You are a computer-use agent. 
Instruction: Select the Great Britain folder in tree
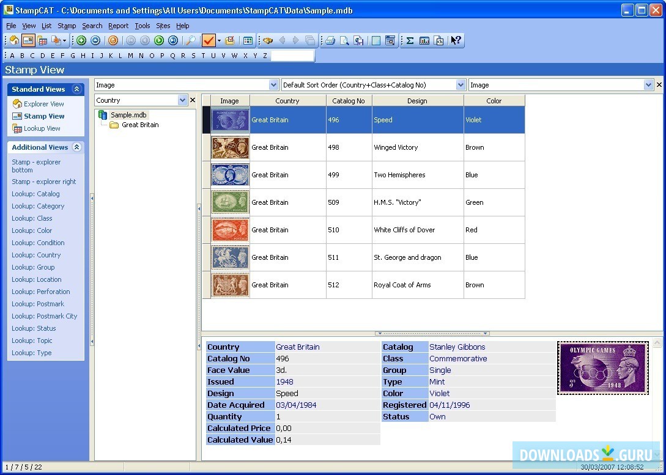coord(139,125)
